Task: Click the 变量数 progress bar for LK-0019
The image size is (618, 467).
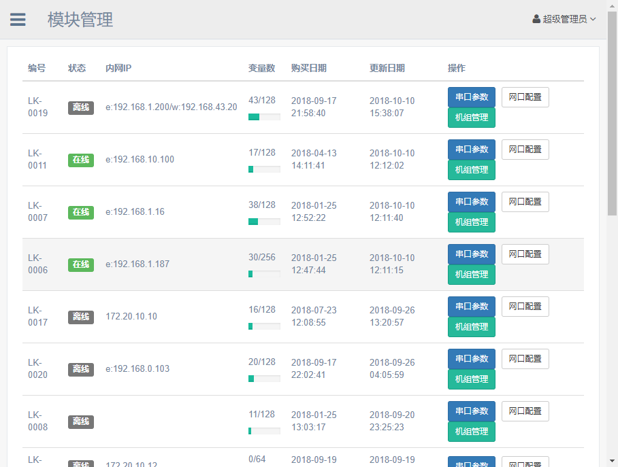Action: (264, 117)
